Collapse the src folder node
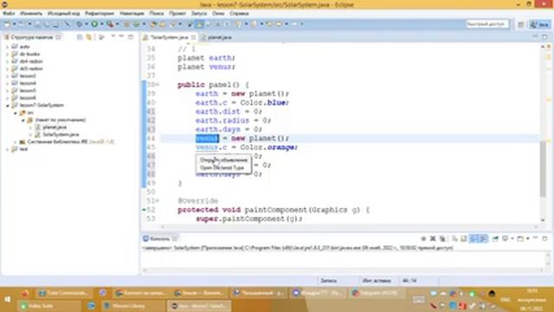554x312 pixels. (16, 113)
